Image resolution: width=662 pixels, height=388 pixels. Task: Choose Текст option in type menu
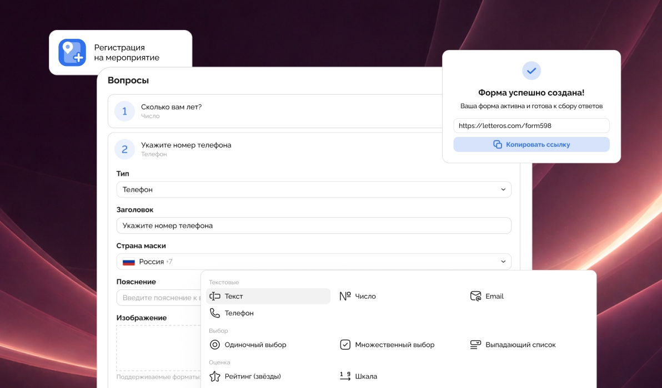[x=268, y=296]
